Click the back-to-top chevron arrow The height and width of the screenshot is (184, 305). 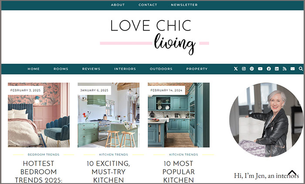click(x=292, y=173)
